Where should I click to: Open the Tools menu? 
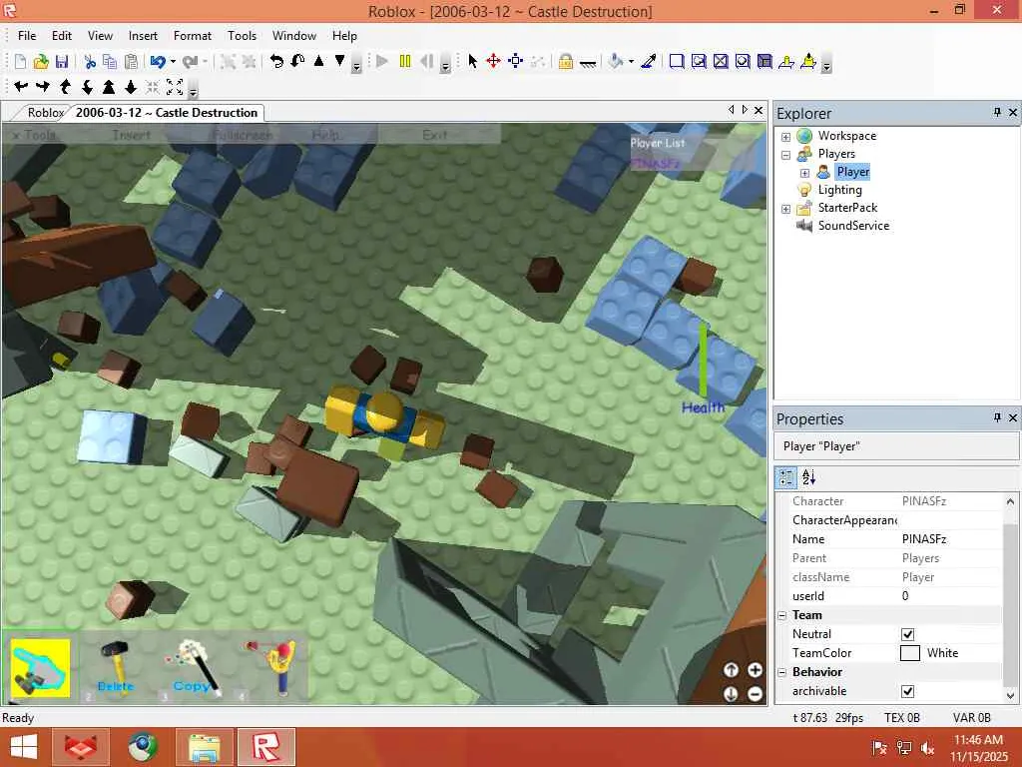(x=242, y=36)
